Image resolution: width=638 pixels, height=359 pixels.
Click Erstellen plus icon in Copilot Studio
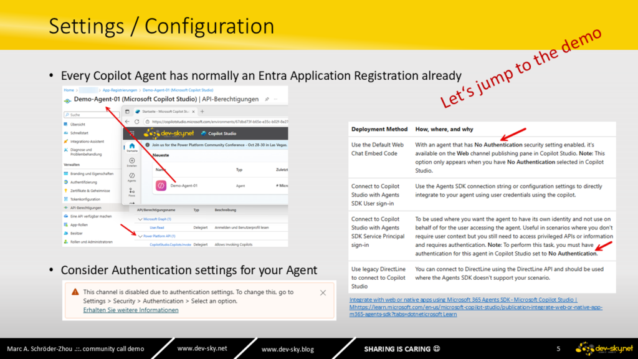click(132, 162)
